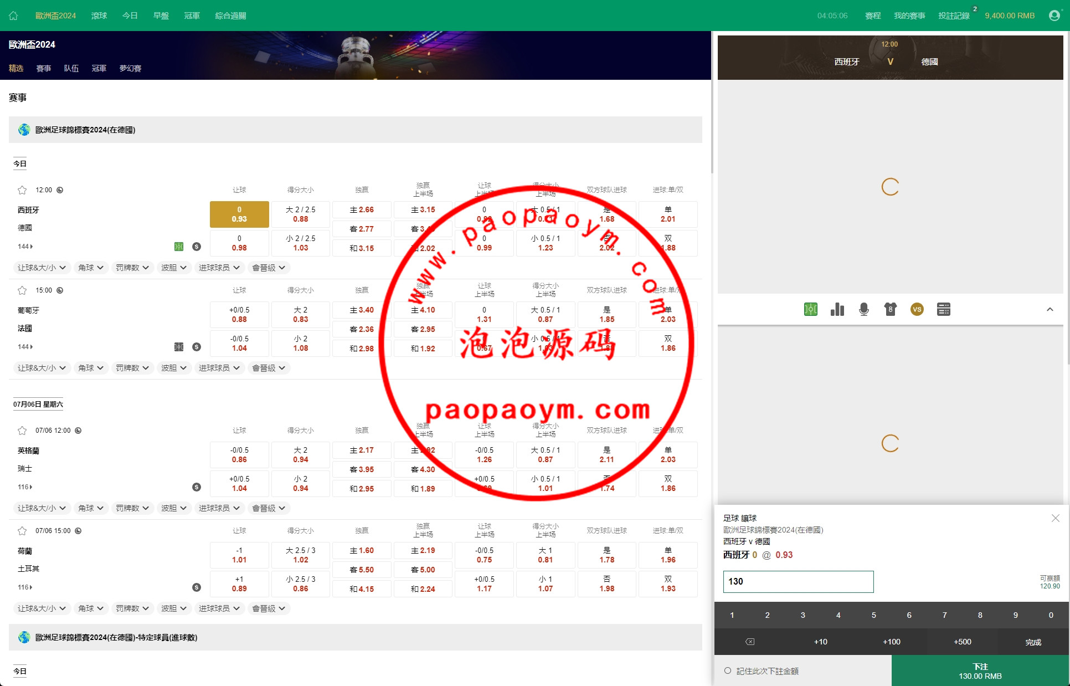The width and height of the screenshot is (1070, 686).
Task: Go to the home icon
Action: [x=13, y=16]
